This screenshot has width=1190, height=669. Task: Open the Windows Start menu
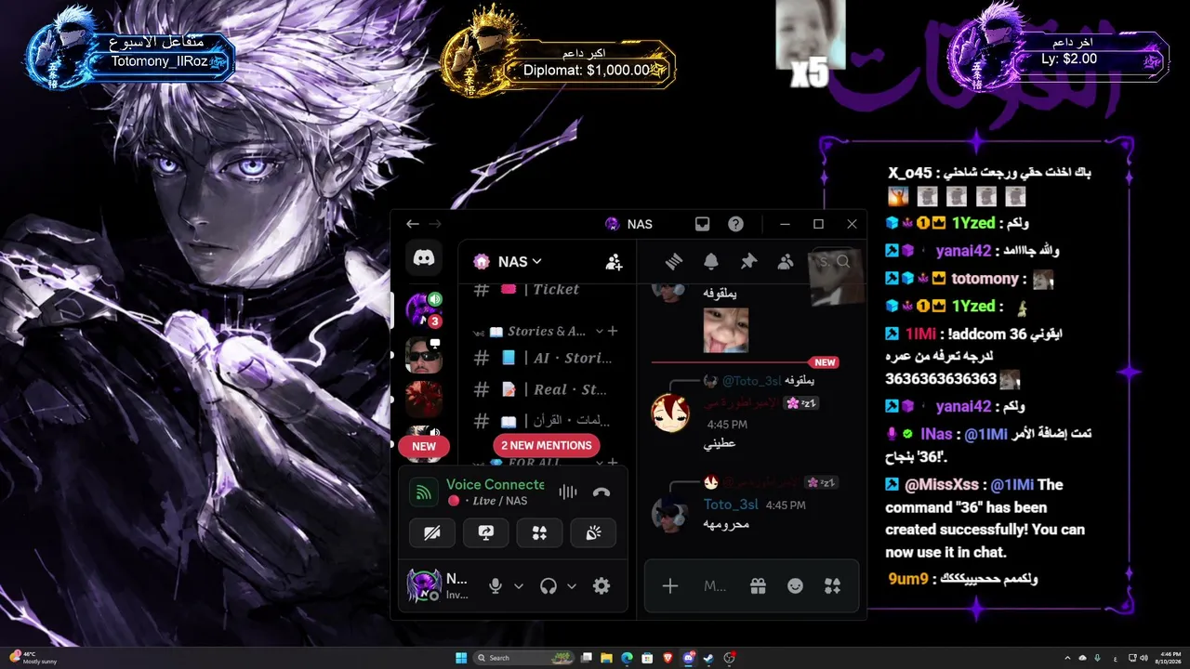461,658
